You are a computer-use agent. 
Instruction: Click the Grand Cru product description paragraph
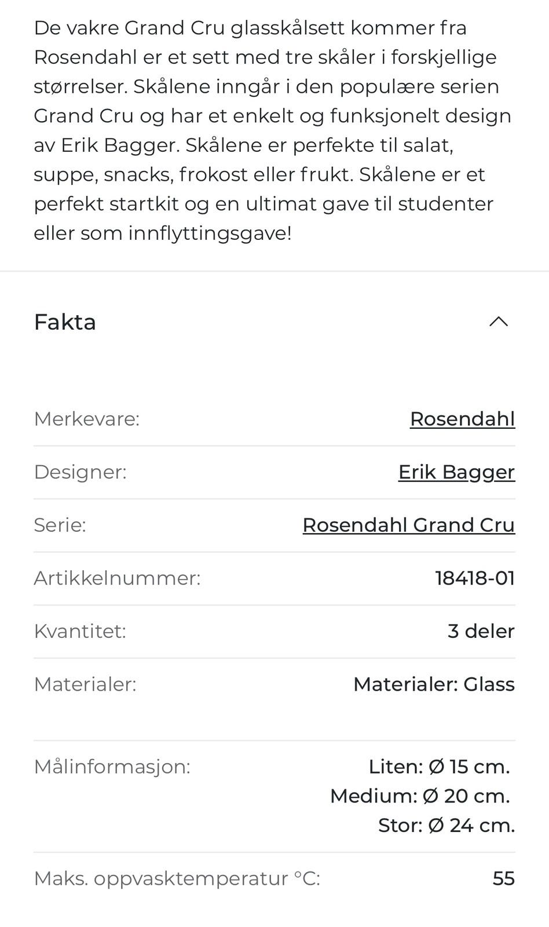(272, 130)
